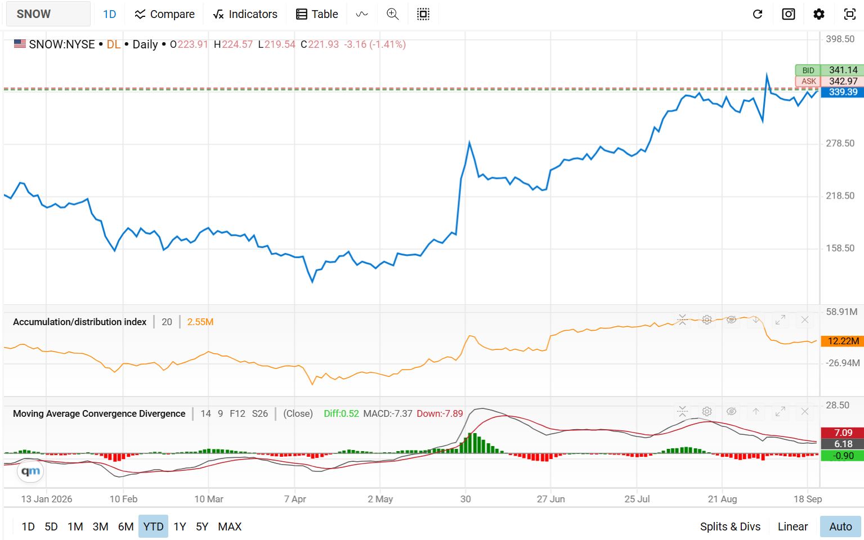
Task: Select the MAX time range
Action: coord(230,526)
